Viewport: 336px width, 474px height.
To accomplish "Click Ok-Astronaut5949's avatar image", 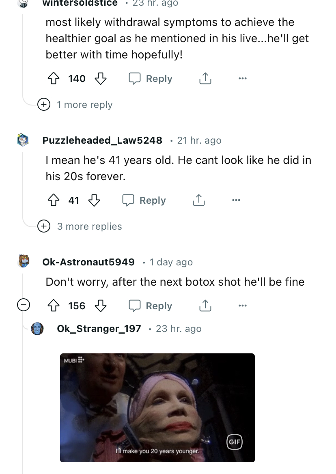I will [24, 261].
